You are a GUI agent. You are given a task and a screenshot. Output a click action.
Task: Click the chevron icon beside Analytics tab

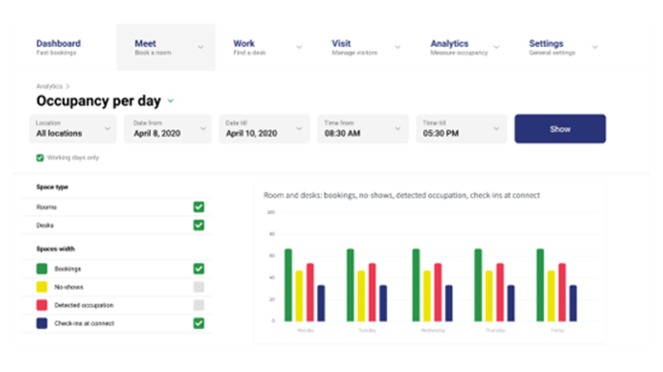496,47
